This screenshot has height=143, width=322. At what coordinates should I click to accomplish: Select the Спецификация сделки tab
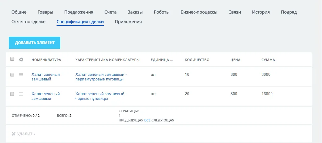pos(80,22)
